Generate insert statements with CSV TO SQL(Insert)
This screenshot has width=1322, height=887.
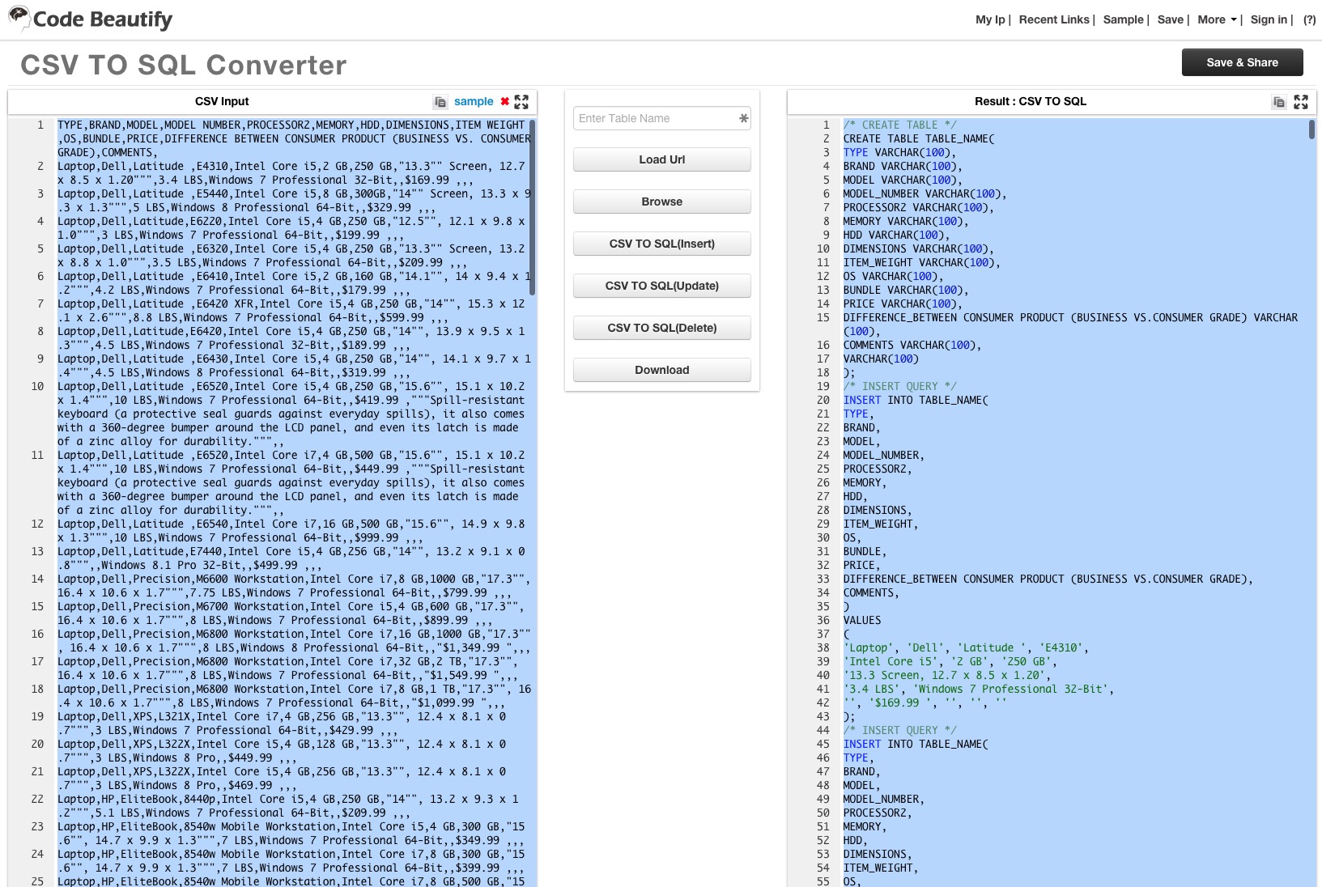[661, 243]
